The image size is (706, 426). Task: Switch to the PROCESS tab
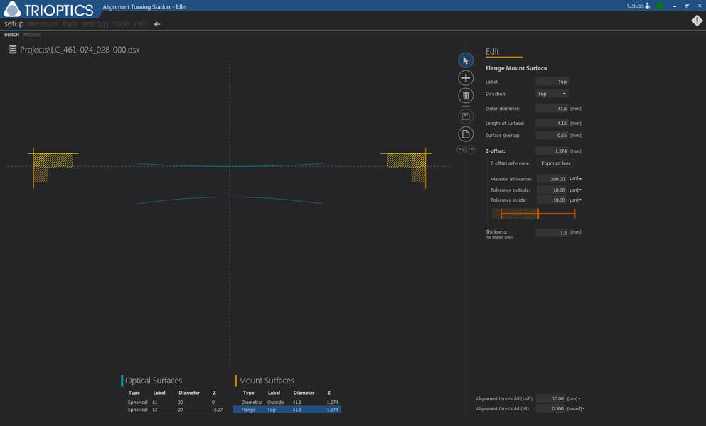click(32, 35)
